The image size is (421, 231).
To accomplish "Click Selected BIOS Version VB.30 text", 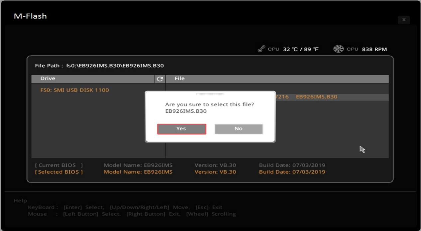I will [x=215, y=172].
